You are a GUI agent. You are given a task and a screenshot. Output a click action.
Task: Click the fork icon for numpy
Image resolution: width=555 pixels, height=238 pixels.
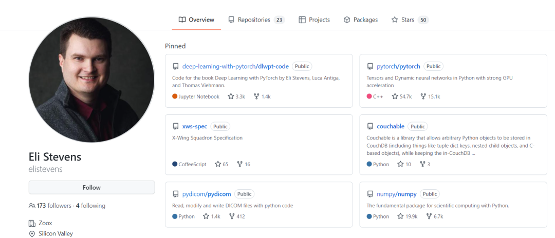(429, 216)
